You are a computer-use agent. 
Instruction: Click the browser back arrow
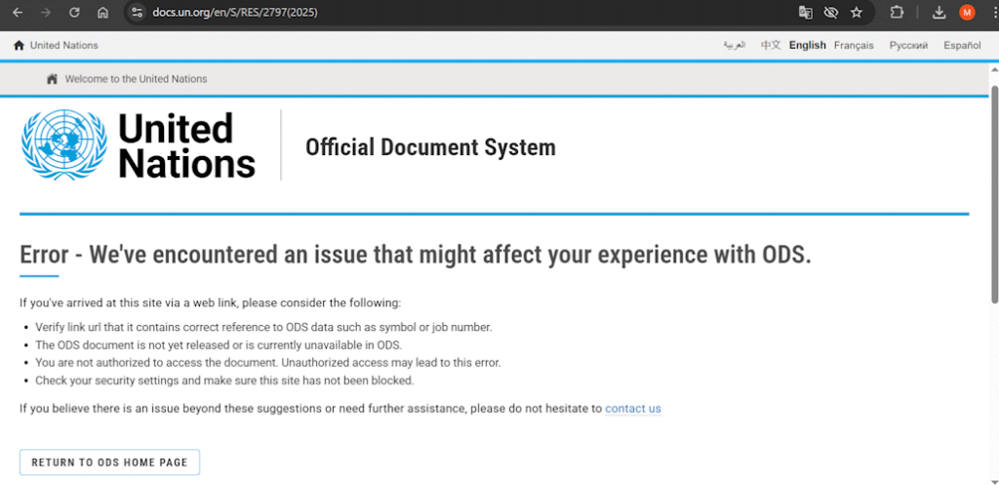pyautogui.click(x=17, y=13)
